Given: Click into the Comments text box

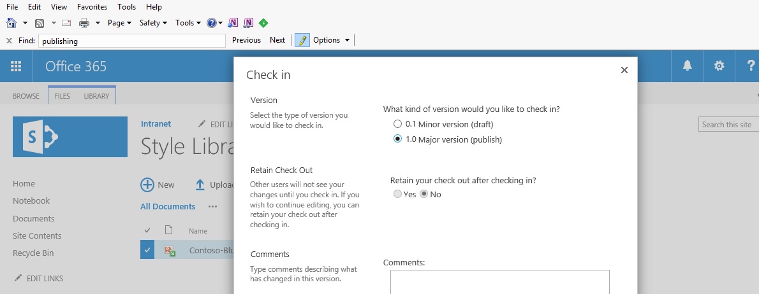Looking at the screenshot, I should [499, 282].
